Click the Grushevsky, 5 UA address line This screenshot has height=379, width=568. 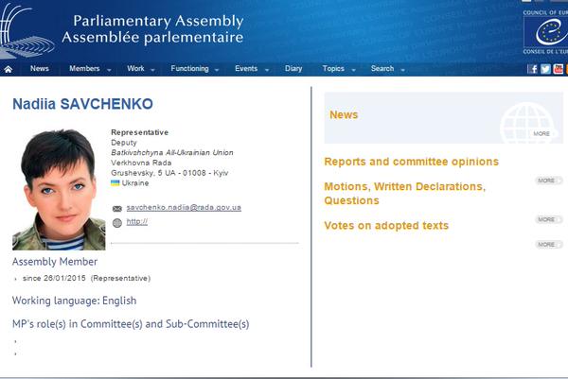tap(169, 173)
